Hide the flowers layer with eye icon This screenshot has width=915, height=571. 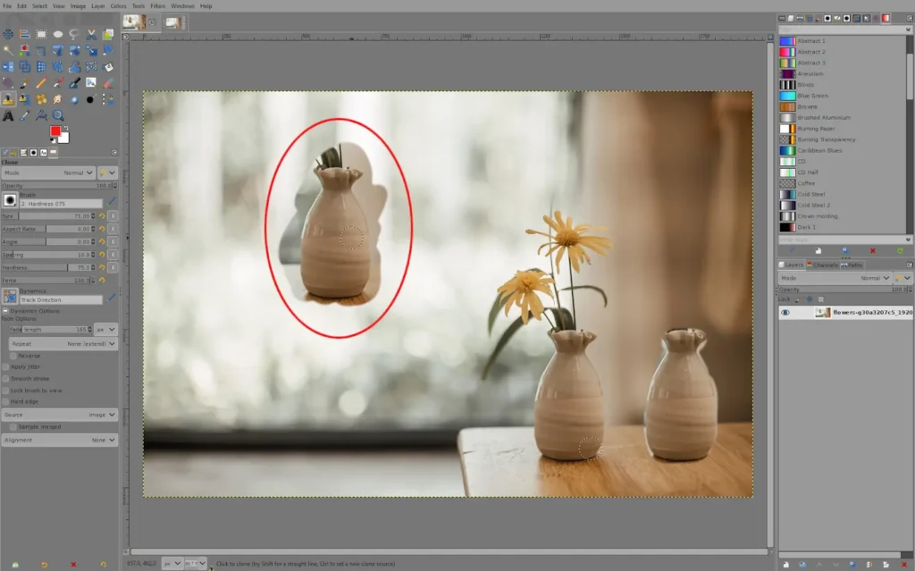785,313
